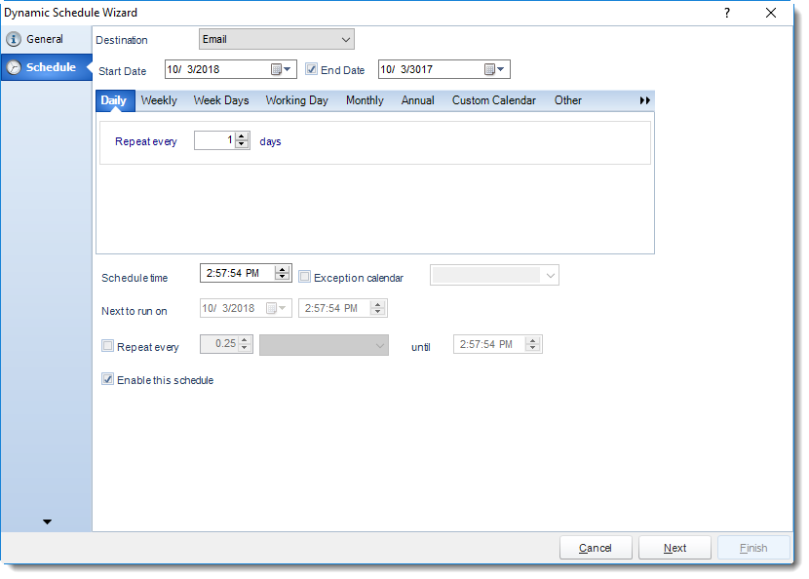Screen dimensions: 809x579
Task: Switch to the Daily tab
Action: [114, 100]
